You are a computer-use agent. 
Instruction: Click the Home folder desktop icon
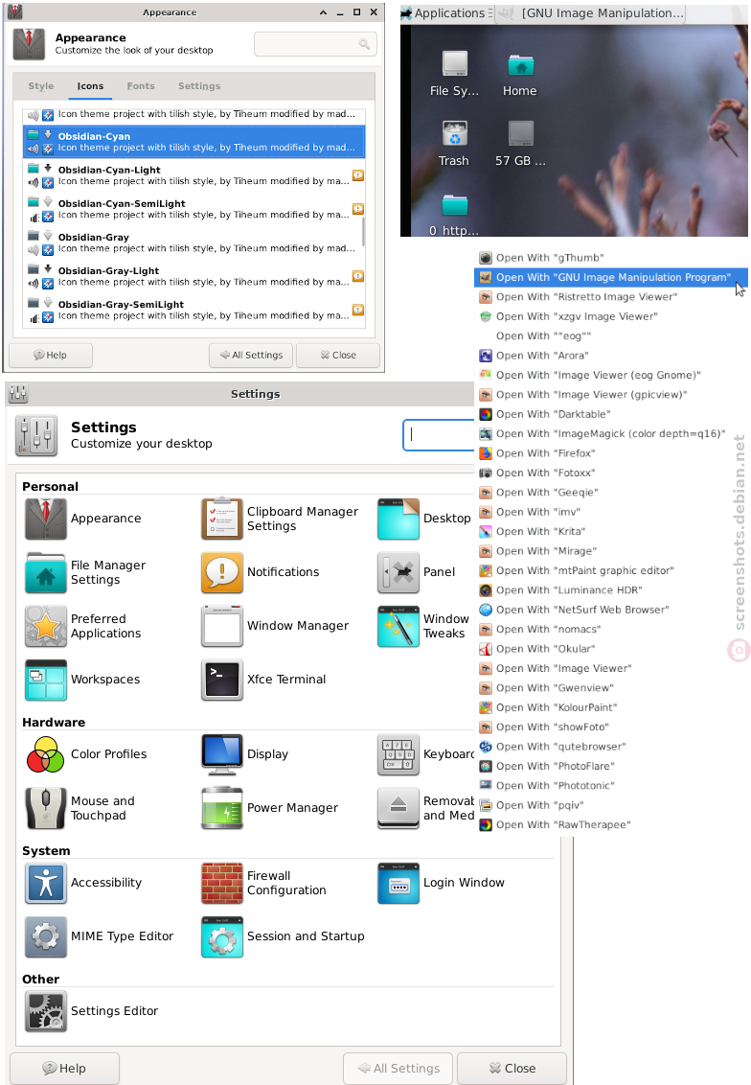[x=520, y=64]
